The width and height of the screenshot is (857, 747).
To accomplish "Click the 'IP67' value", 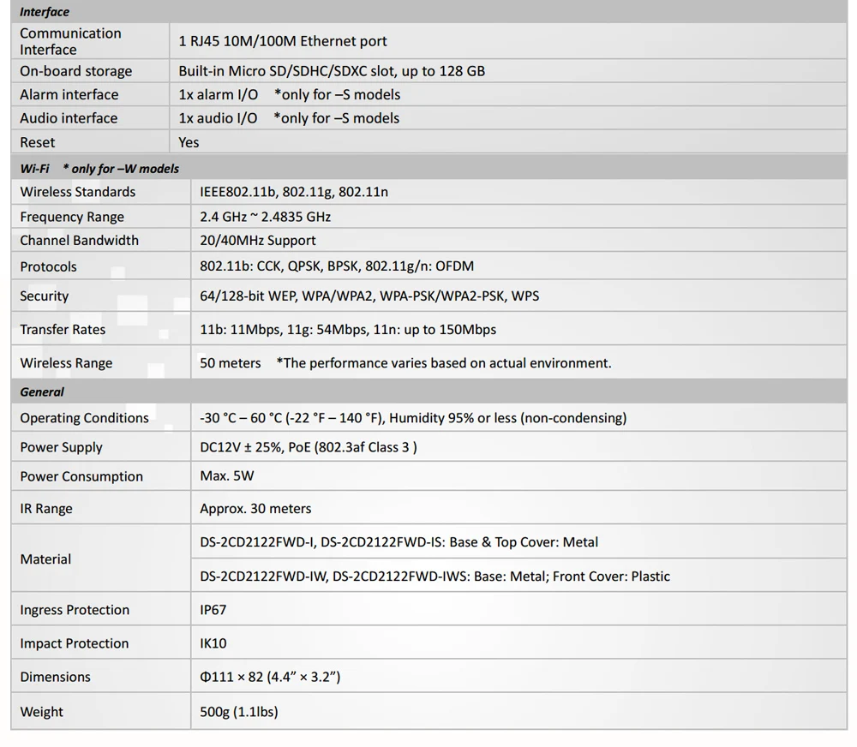I will [x=213, y=610].
